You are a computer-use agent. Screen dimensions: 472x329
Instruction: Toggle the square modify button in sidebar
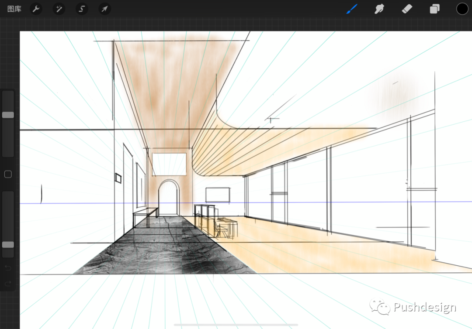pos(8,175)
